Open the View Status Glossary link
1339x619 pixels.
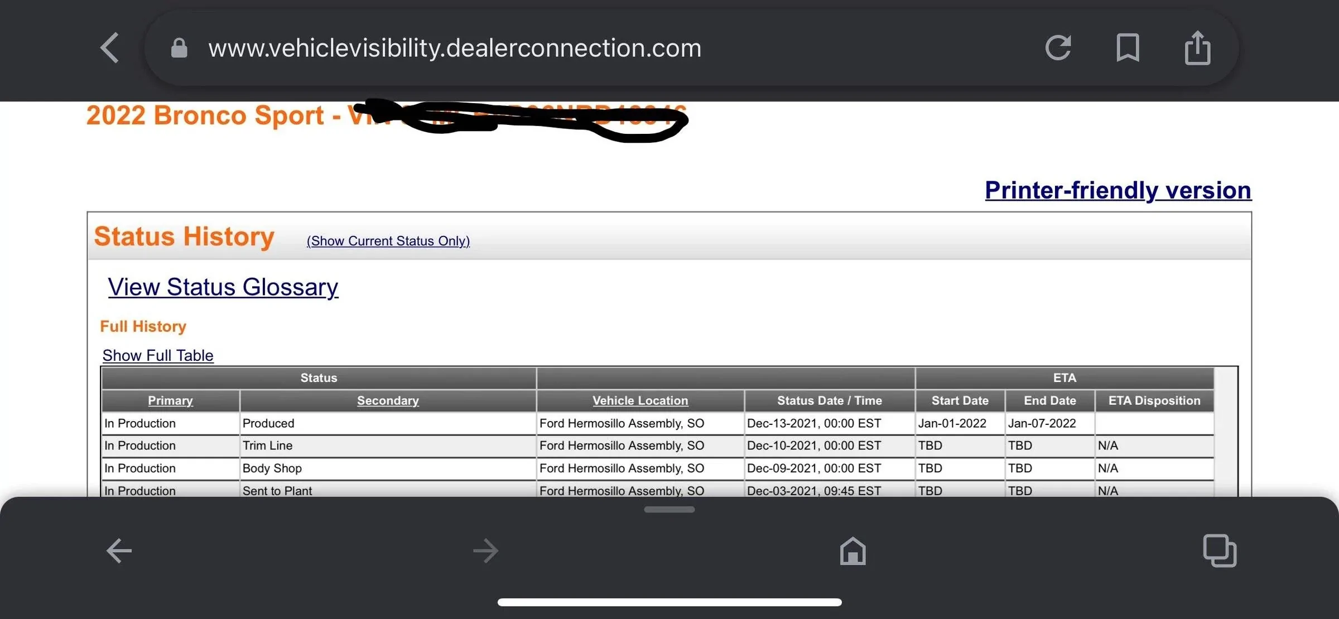click(223, 287)
